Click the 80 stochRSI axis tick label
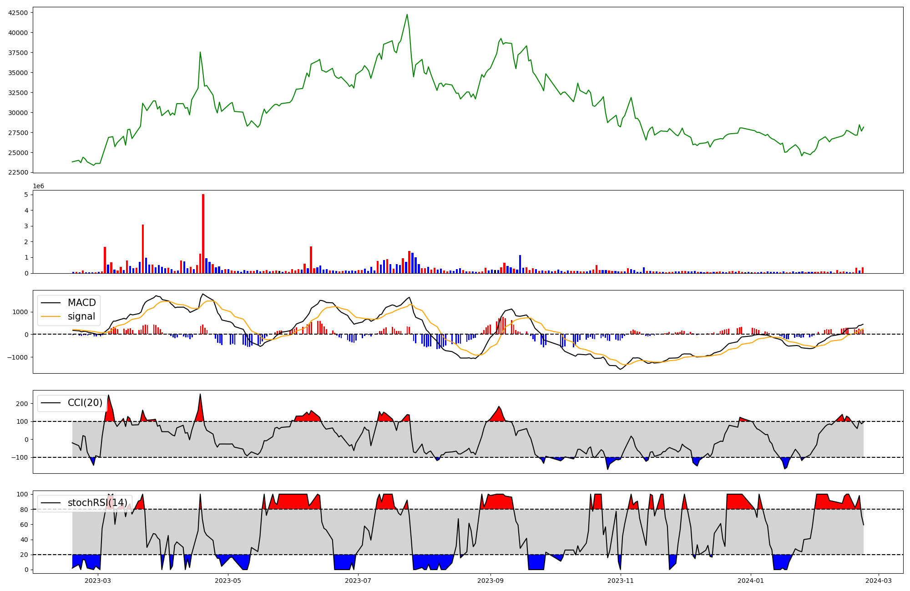Viewport: 910px width, 591px height. (x=25, y=510)
